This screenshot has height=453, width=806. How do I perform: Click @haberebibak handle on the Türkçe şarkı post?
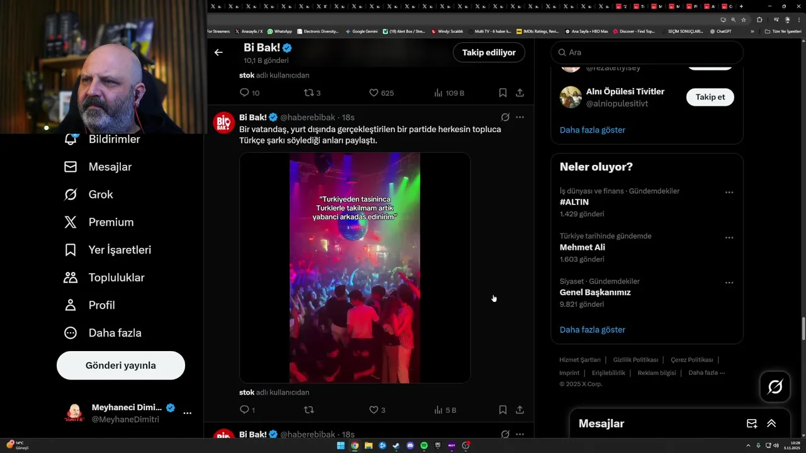(x=307, y=117)
